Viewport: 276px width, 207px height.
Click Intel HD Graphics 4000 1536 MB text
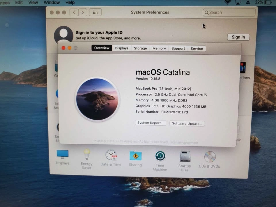point(179,106)
